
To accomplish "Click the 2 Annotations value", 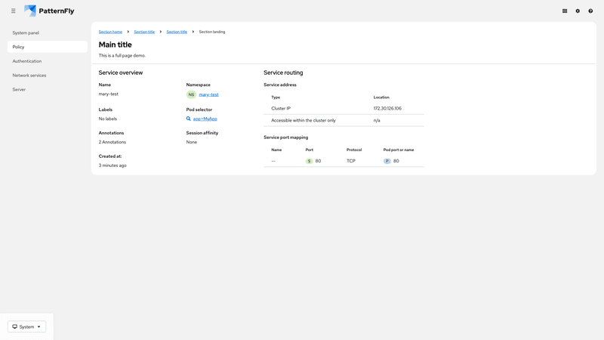I will (112, 142).
